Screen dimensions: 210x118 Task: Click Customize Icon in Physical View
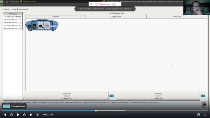67,96
